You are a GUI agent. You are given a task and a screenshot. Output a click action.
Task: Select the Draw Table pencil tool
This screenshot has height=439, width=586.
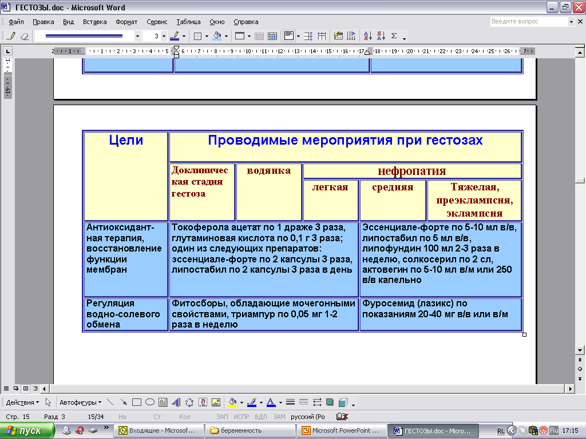click(11, 36)
